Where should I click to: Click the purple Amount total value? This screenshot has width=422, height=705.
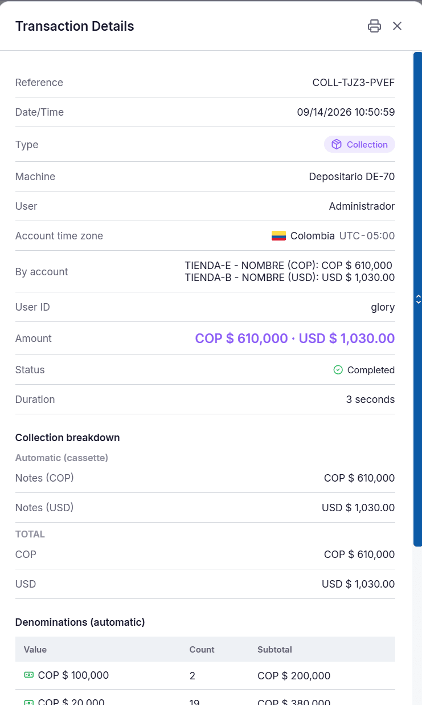coord(295,338)
